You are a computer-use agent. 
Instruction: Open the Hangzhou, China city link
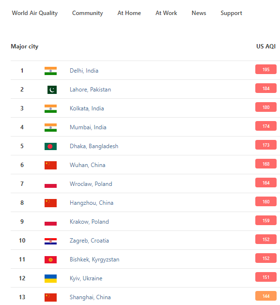[92, 203]
